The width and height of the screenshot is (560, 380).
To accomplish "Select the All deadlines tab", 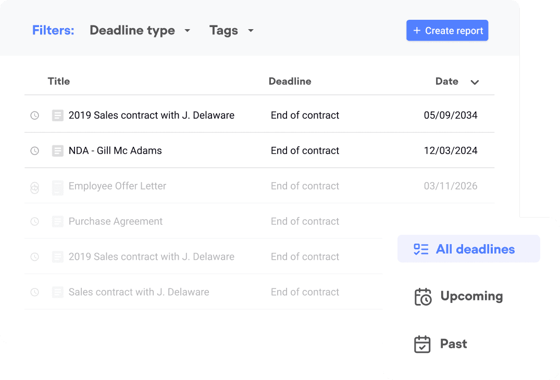I will [468, 249].
